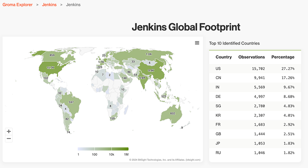Click India on map labeled 5.6K
Viewport: 308px width, 168px height.
pyautogui.click(x=143, y=78)
